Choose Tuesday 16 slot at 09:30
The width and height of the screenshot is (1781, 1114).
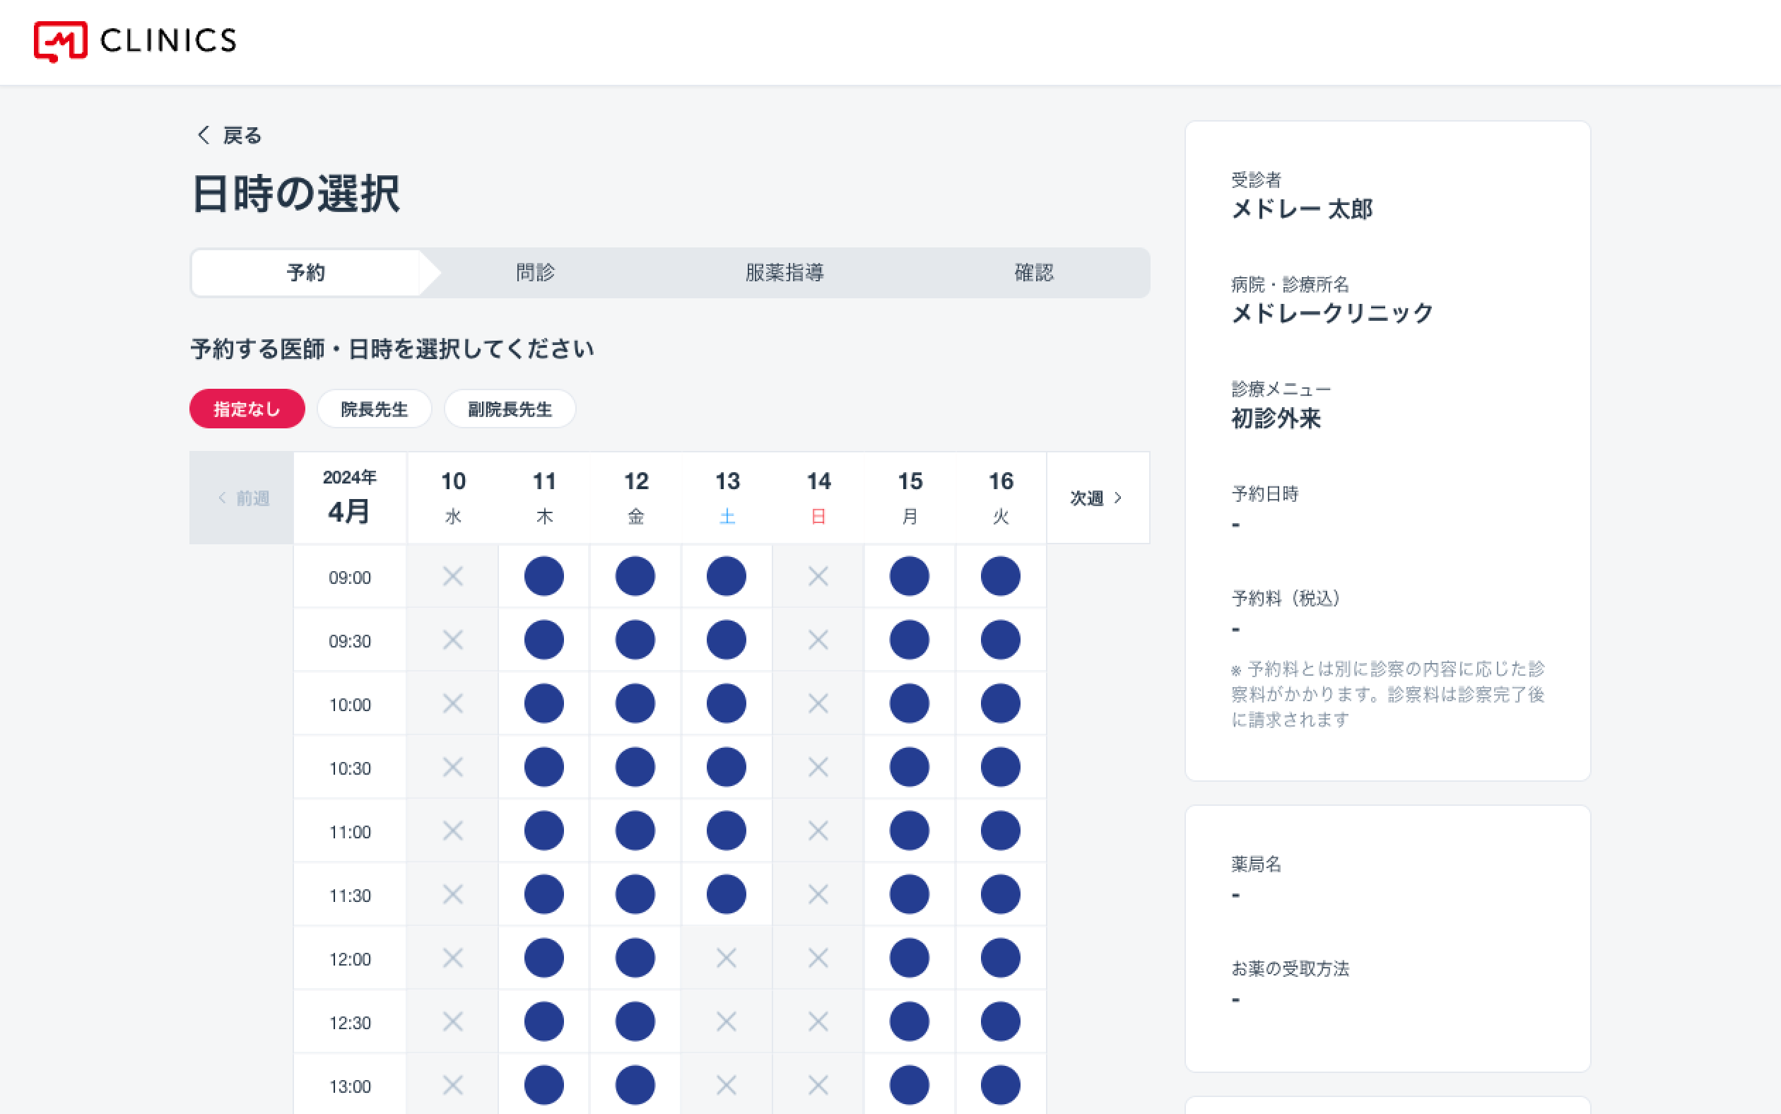pyautogui.click(x=1000, y=640)
